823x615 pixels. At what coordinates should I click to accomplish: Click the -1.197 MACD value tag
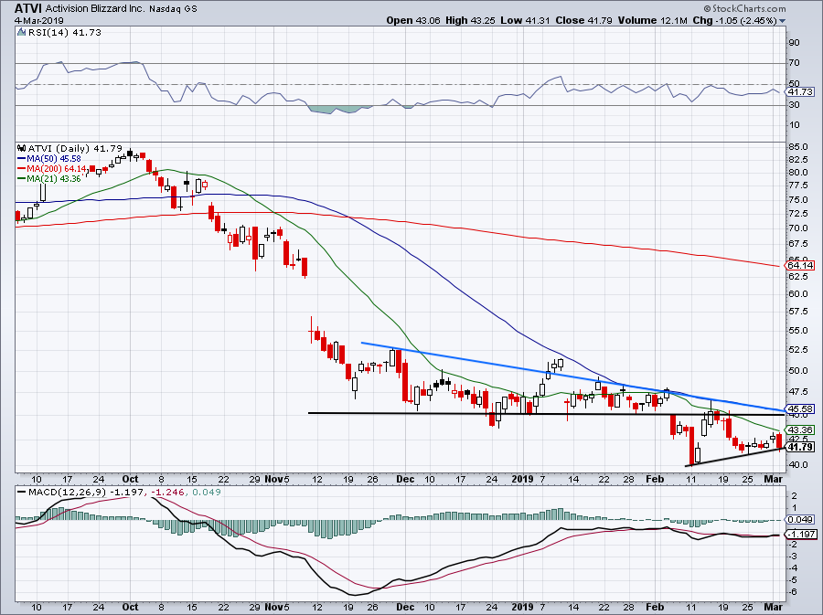(800, 534)
